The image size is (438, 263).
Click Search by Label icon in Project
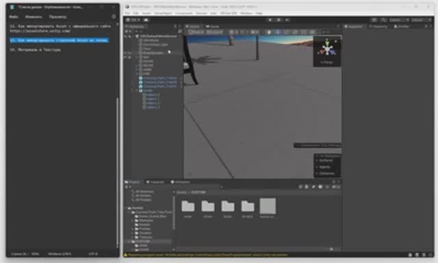(313, 187)
